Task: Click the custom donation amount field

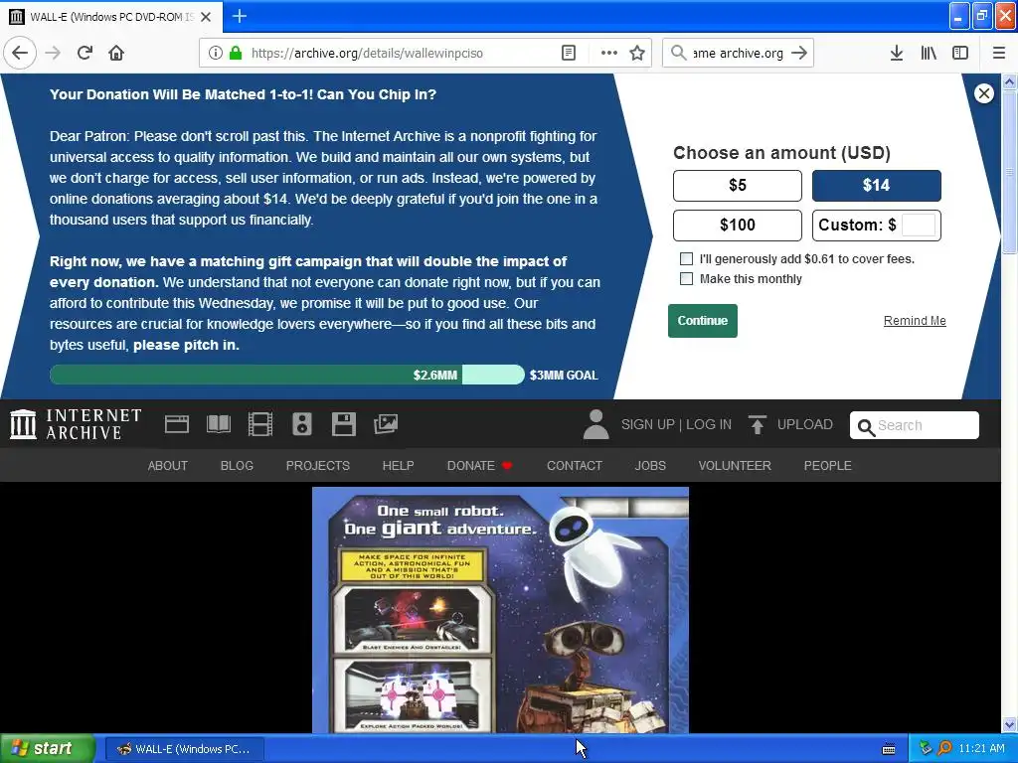Action: pos(918,226)
